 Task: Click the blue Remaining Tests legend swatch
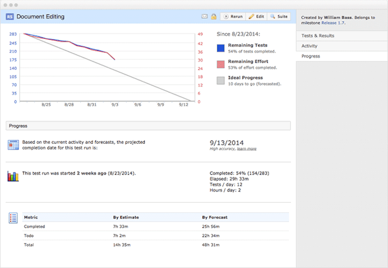tap(221, 47)
